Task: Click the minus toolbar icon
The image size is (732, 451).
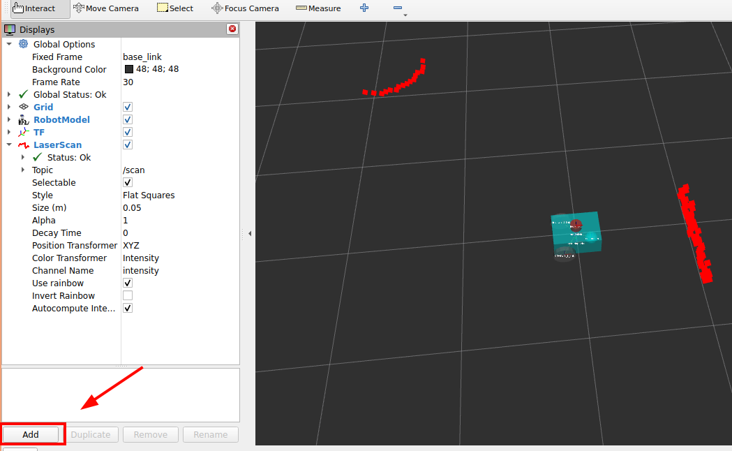Action: pyautogui.click(x=397, y=8)
